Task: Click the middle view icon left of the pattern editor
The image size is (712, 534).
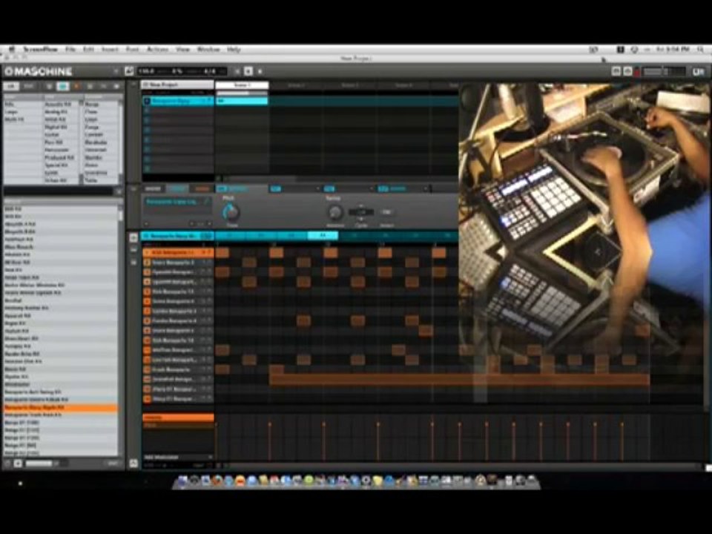Action: (133, 250)
